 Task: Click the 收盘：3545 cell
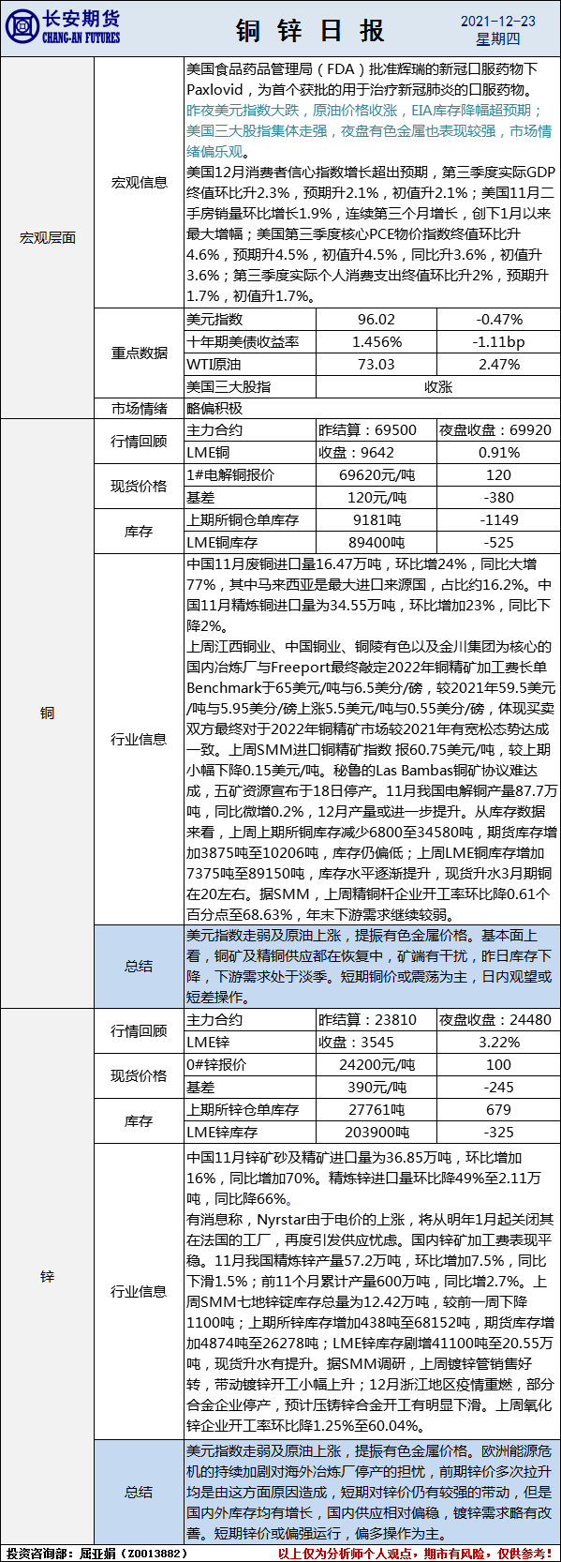(376, 1042)
